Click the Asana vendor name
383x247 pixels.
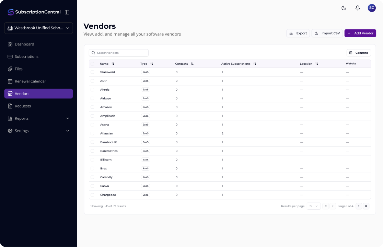[x=105, y=125]
